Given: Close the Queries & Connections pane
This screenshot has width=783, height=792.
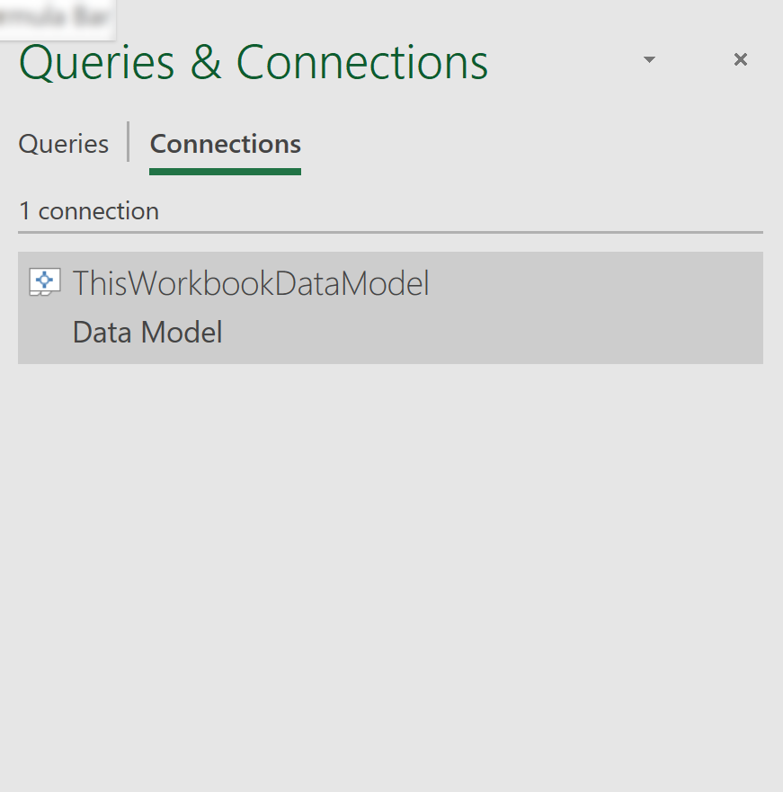Looking at the screenshot, I should pos(740,59).
